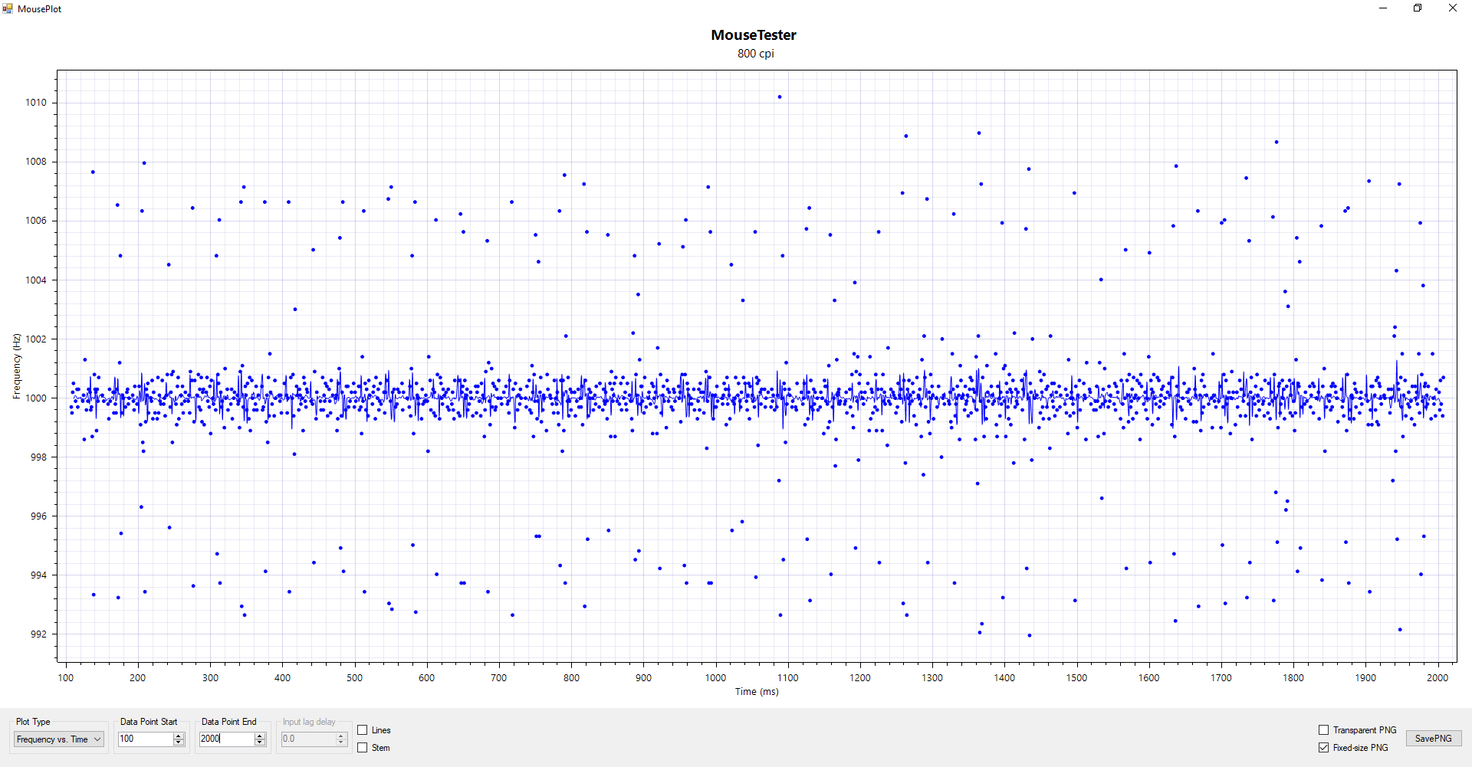Enable the Lines checkbox
The height and width of the screenshot is (767, 1472).
pyautogui.click(x=363, y=730)
